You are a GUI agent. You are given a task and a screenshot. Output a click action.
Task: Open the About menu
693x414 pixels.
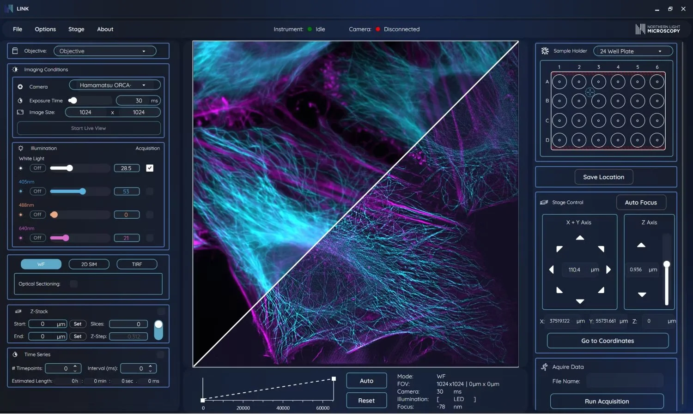pyautogui.click(x=105, y=29)
